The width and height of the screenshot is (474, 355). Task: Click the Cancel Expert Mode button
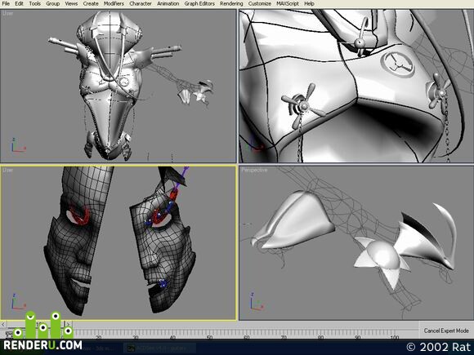point(446,331)
